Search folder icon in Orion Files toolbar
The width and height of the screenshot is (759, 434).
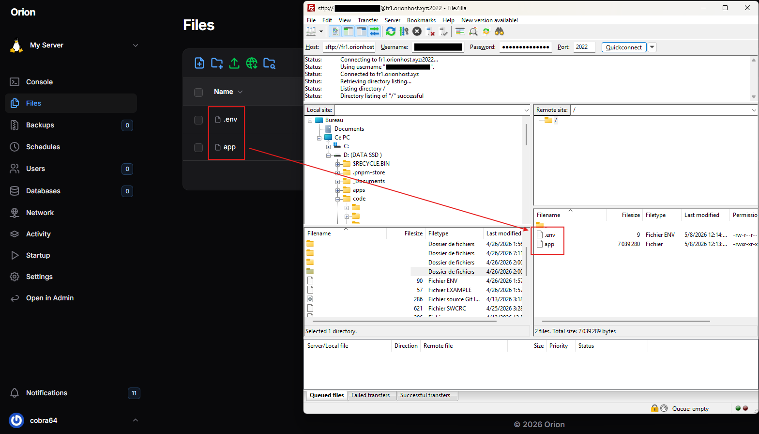269,63
